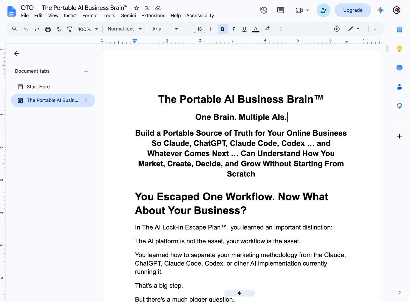Click the Upgrade button
The height and width of the screenshot is (302, 409).
[353, 10]
